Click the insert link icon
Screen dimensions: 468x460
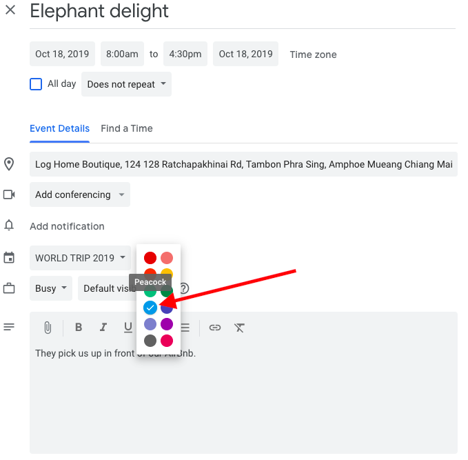coord(215,328)
